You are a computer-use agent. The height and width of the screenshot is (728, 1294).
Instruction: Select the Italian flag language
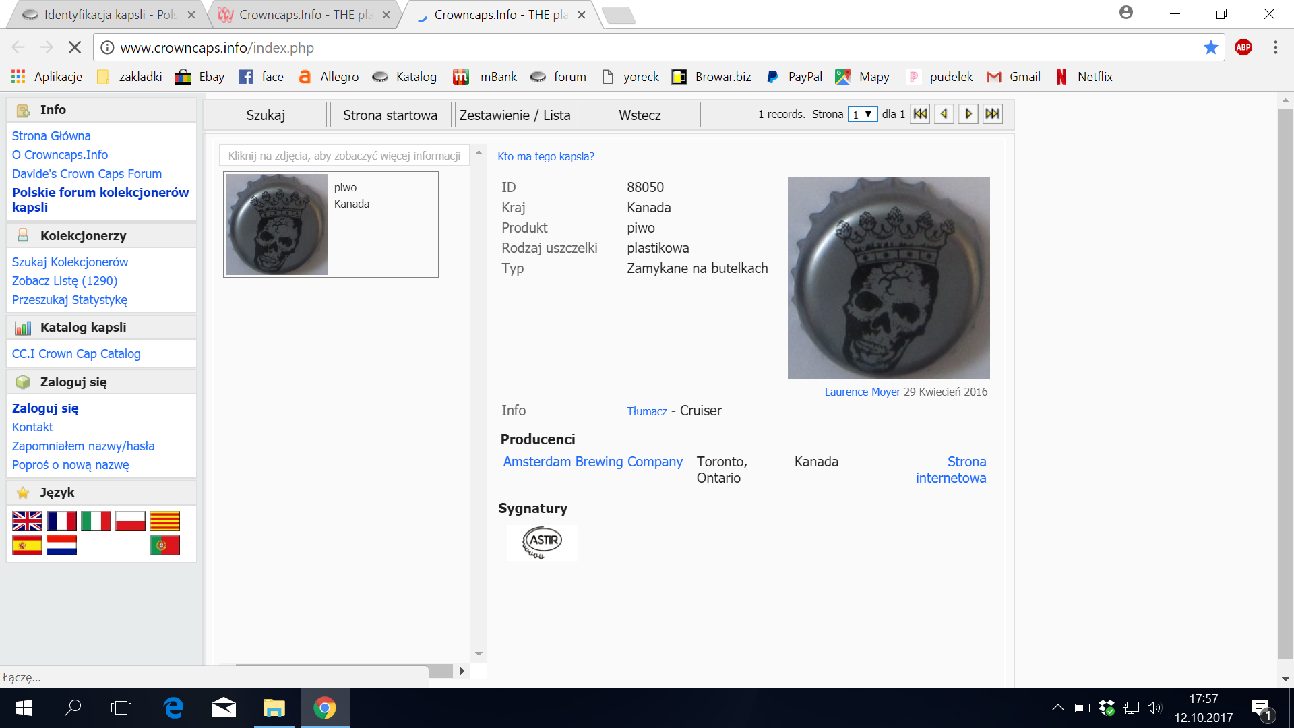(96, 521)
